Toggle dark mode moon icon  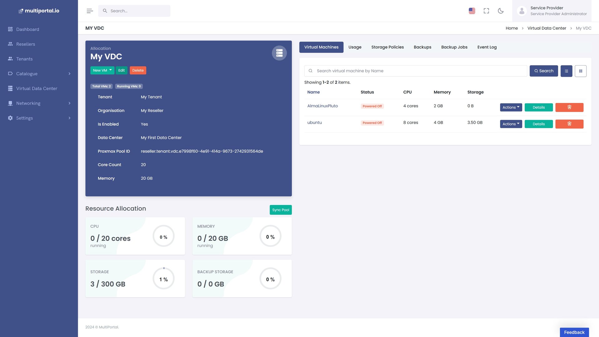coord(500,11)
